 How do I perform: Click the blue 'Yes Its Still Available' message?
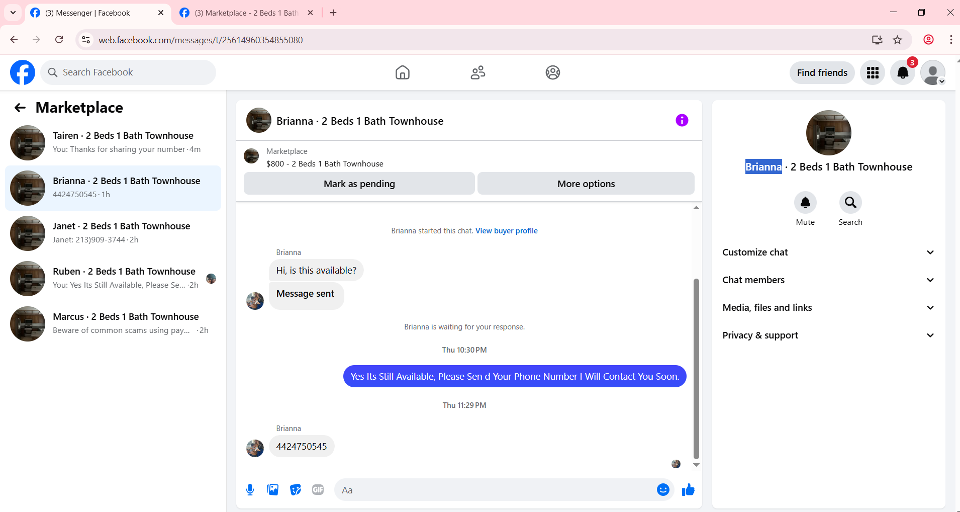click(515, 376)
